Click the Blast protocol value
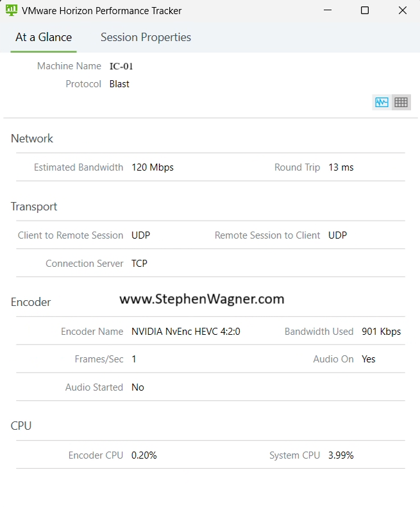420x508 pixels. pos(119,84)
